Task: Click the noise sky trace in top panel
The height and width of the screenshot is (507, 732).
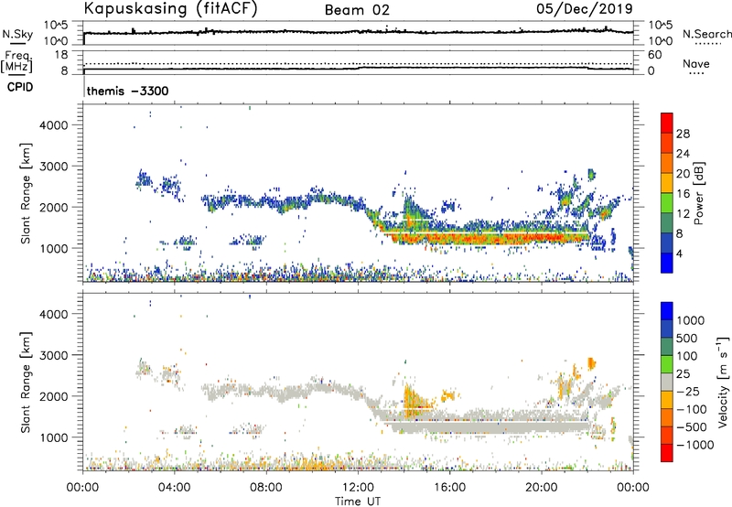Action: tap(358, 32)
